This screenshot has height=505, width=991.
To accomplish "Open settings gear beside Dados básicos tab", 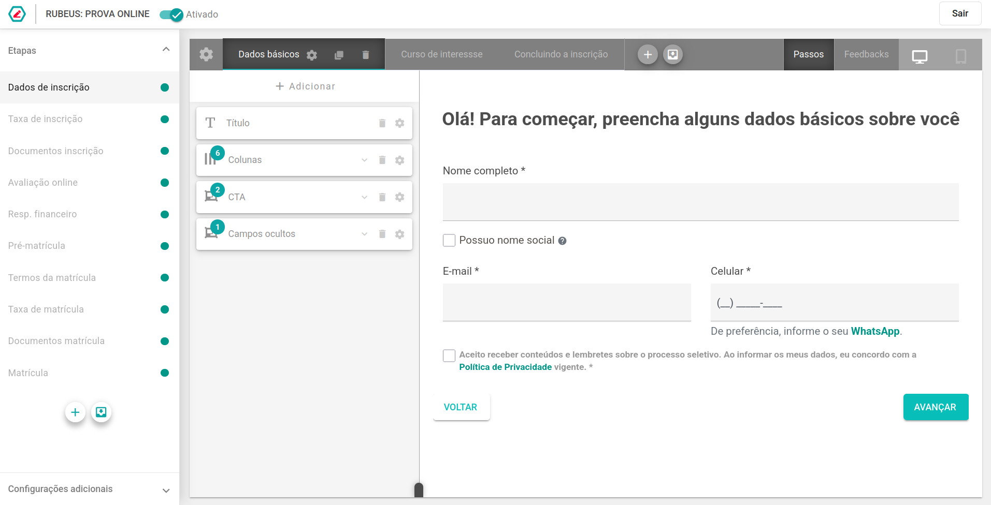I will click(x=312, y=55).
